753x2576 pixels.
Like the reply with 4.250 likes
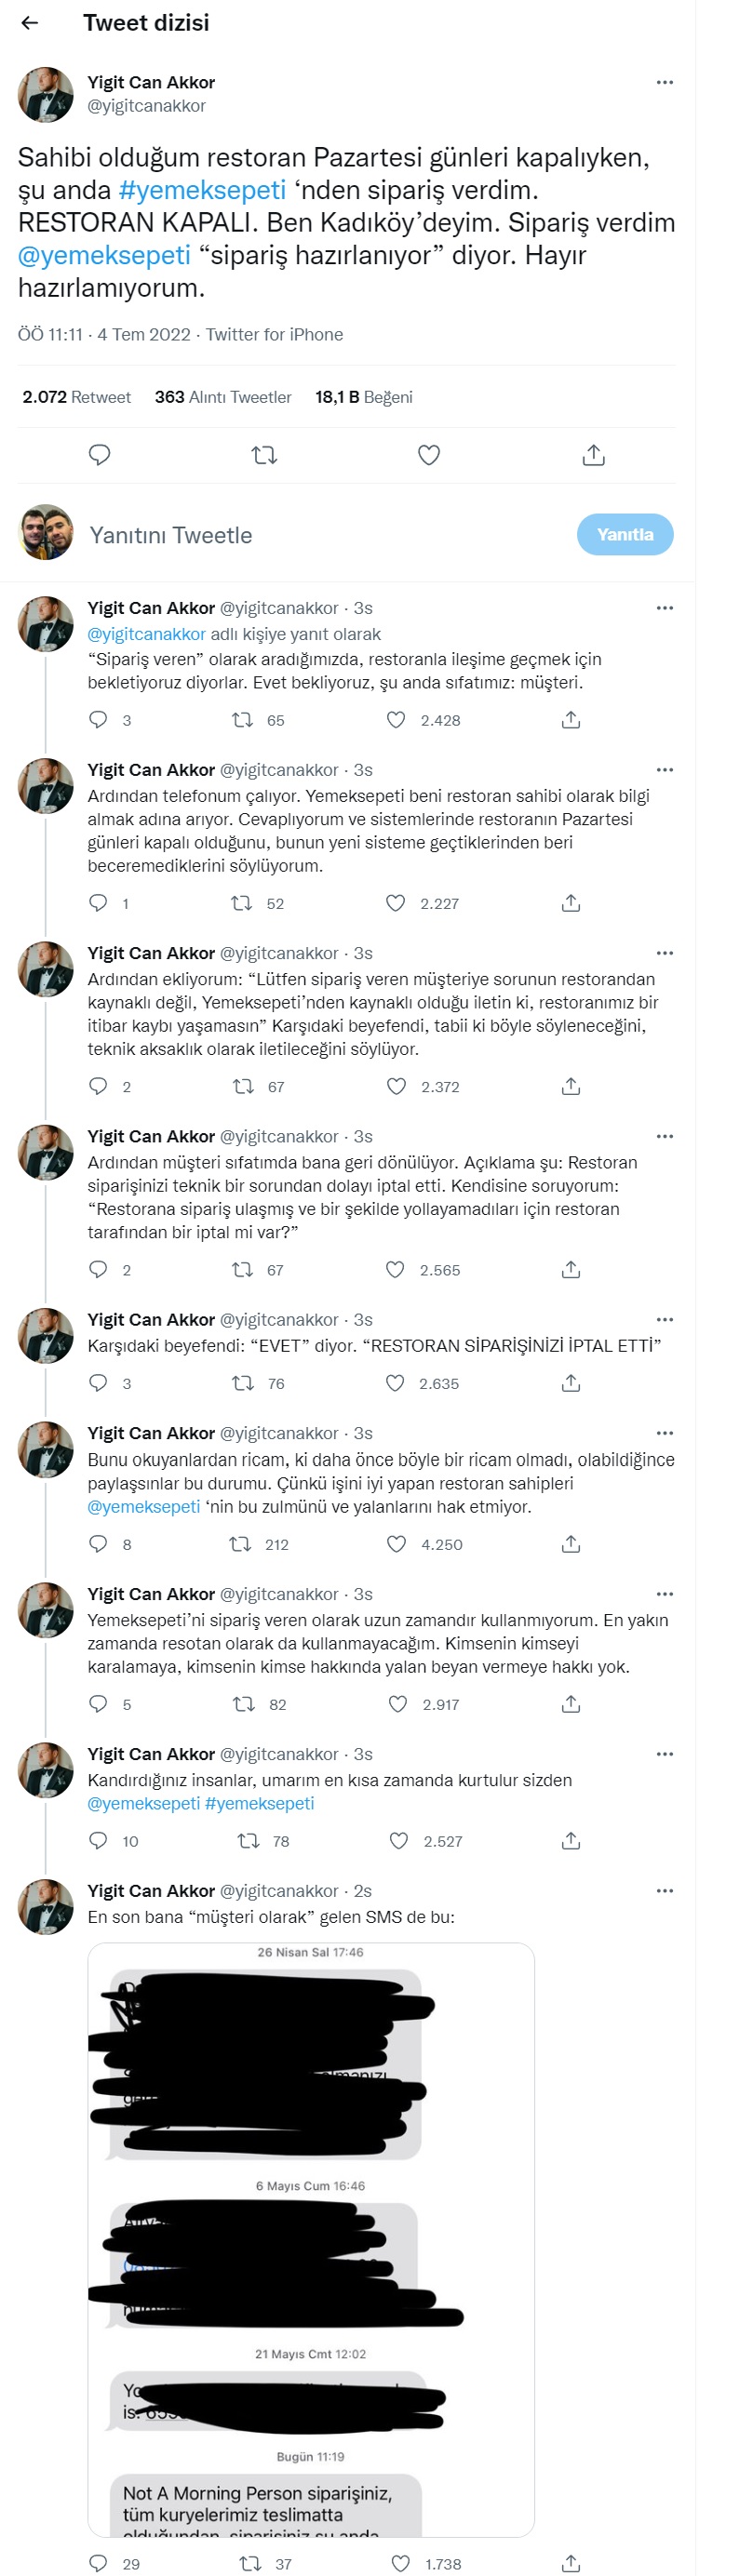coord(397,1544)
